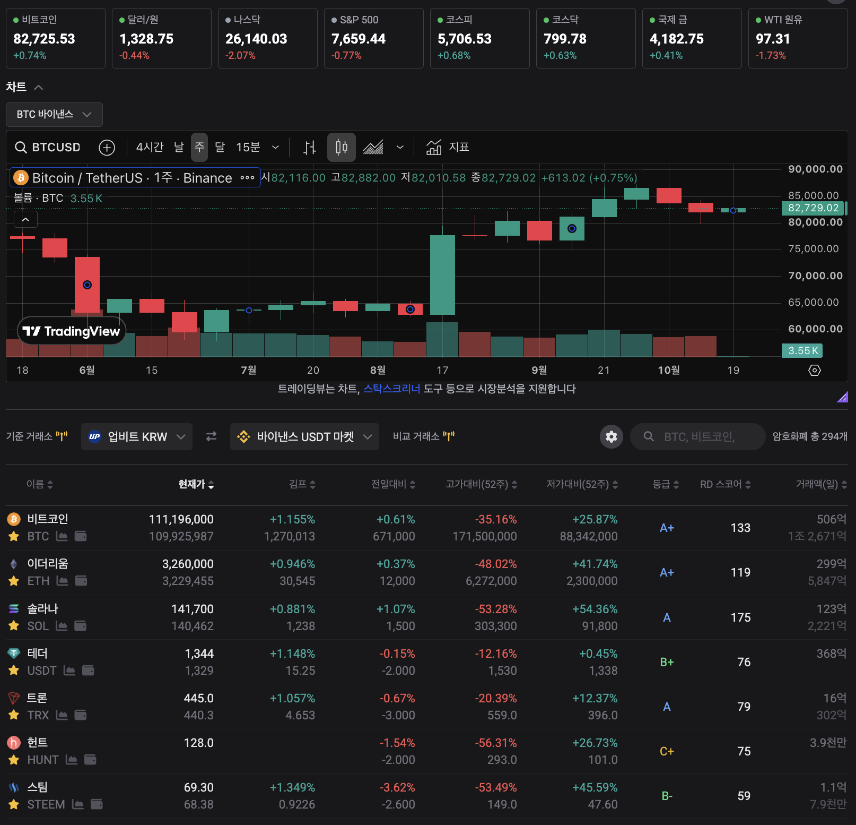Open chart settings hexagon icon

815,370
